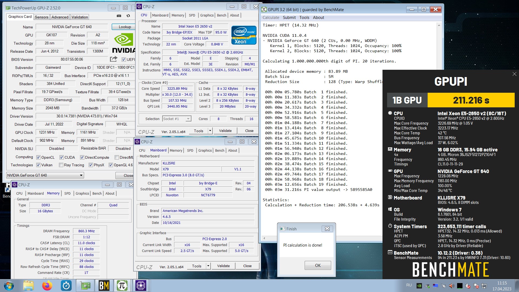
Task: Open the GPU selector dropdown in GPU-Z
Action: tap(45, 175)
